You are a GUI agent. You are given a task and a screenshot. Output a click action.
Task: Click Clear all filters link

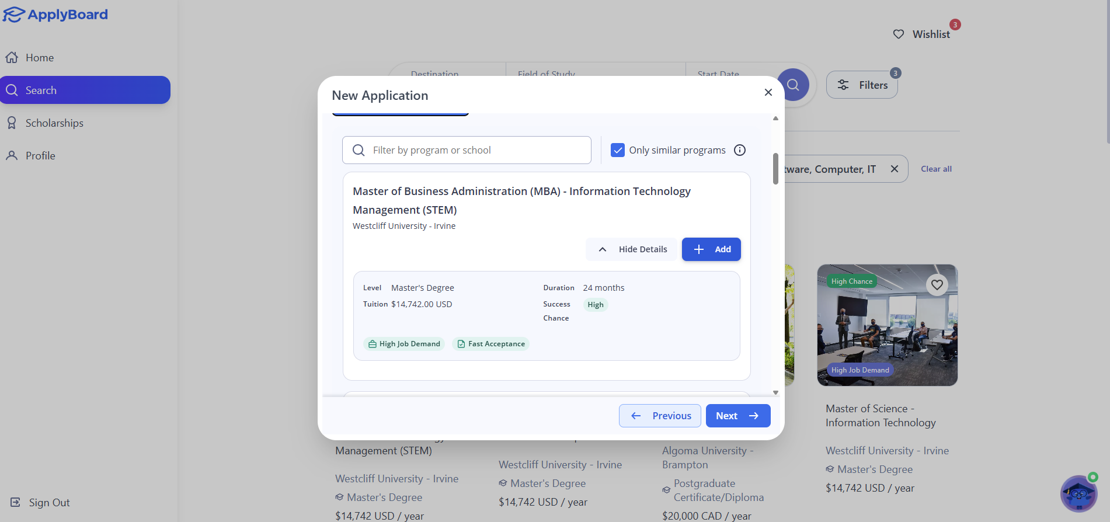pos(936,169)
